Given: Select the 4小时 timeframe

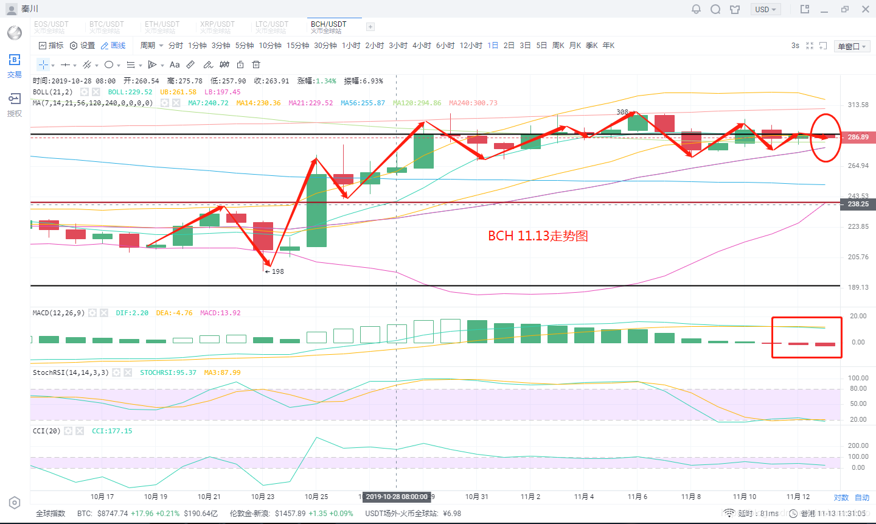Looking at the screenshot, I should 422,46.
